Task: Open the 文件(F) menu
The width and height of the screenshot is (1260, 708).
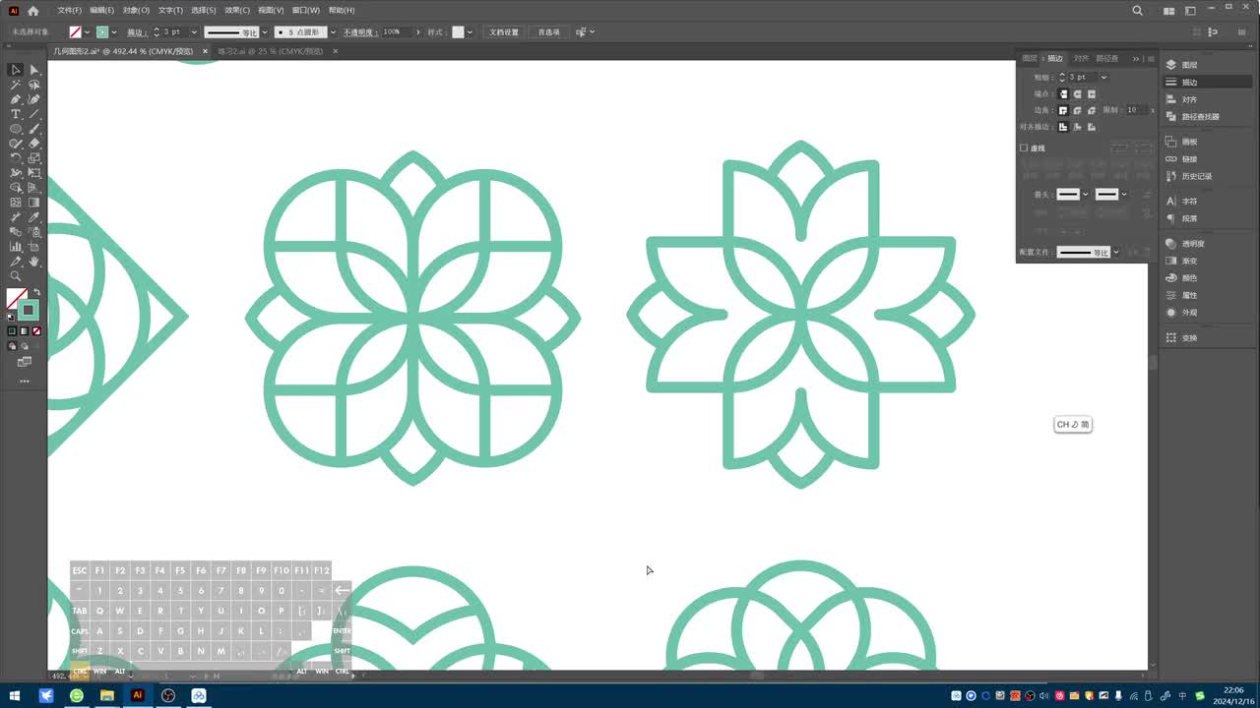Action: pos(69,11)
